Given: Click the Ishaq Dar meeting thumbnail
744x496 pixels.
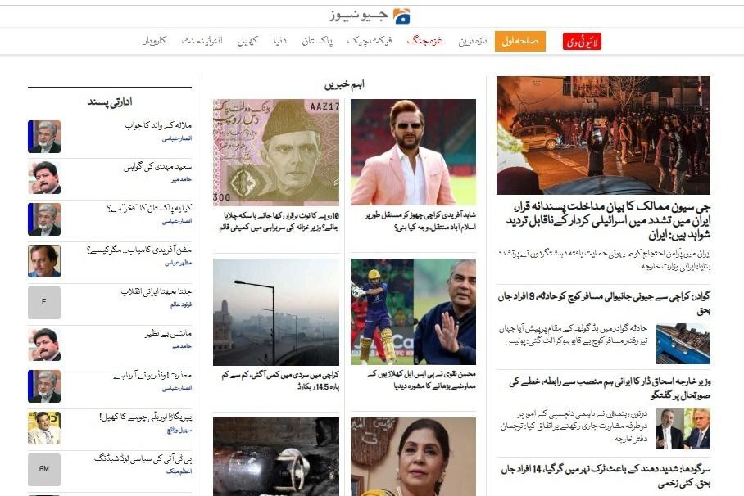Looking at the screenshot, I should click(x=683, y=429).
